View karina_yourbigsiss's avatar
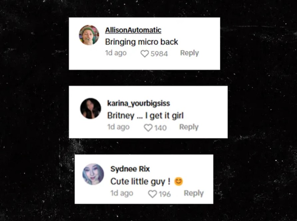Image resolution: width=297 pixels, height=221 pixels. (91, 108)
